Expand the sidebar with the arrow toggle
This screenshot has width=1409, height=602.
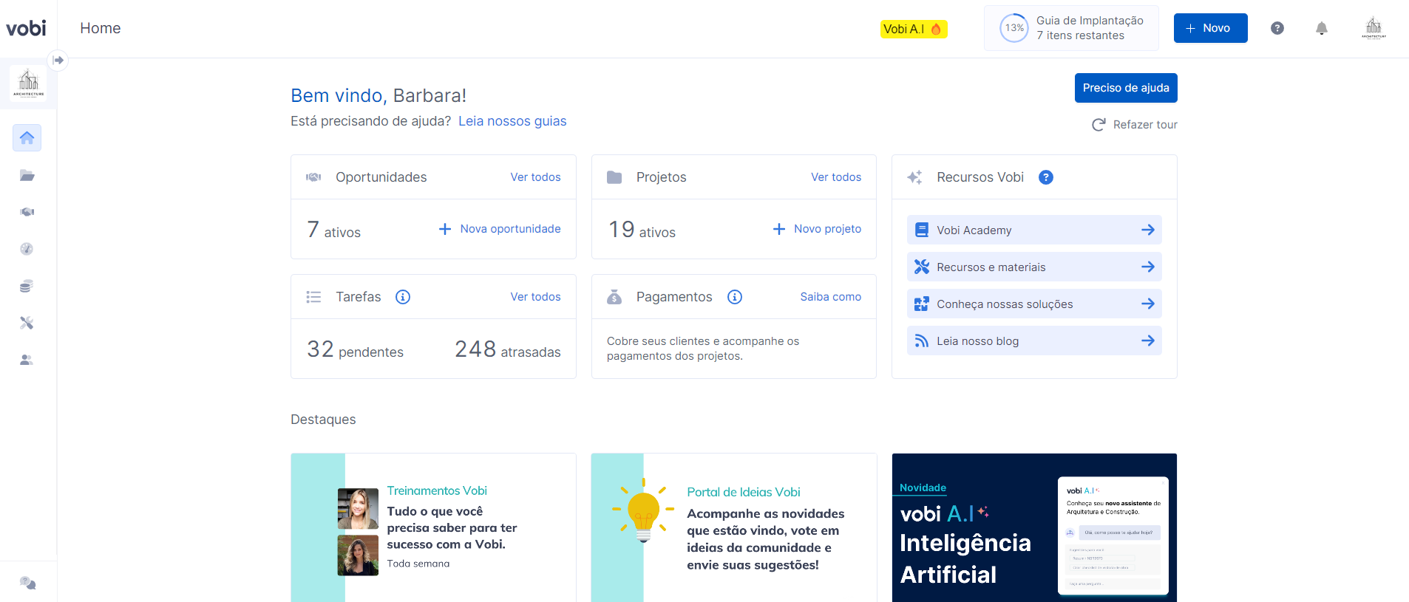pyautogui.click(x=58, y=60)
